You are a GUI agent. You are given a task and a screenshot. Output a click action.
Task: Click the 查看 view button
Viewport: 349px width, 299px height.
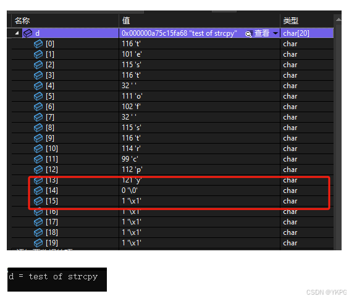[262, 33]
